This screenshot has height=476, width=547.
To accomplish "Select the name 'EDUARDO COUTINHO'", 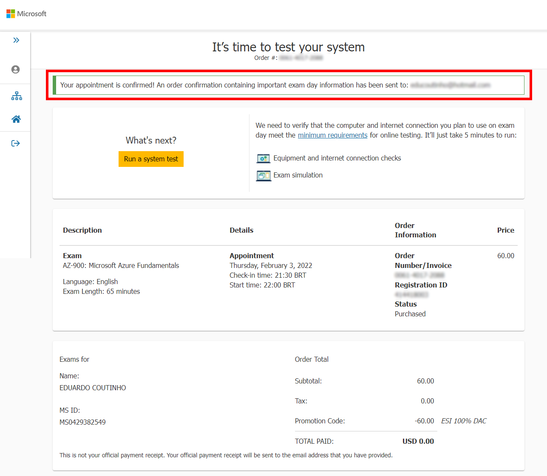I will point(93,388).
